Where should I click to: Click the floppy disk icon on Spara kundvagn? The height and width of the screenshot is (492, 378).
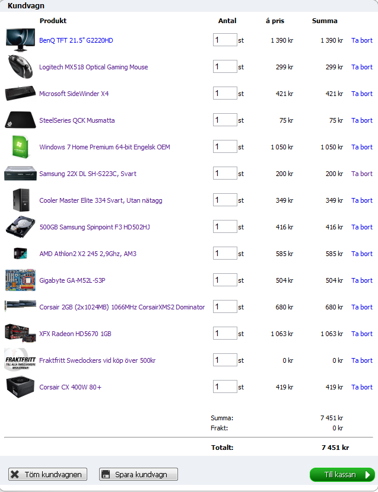106,474
